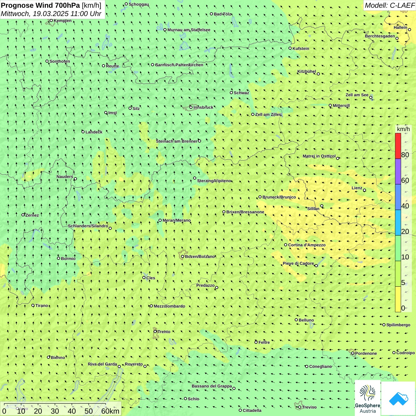Click the "60km" scale bar label
The width and height of the screenshot is (416, 416).
click(x=110, y=411)
